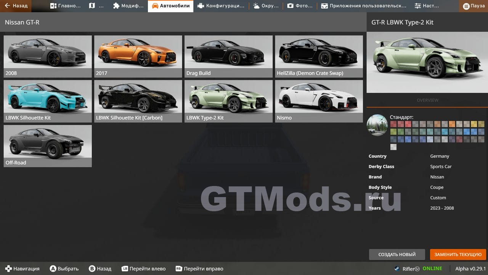This screenshot has width=488, height=275.
Task: Click the Пауза pause button
Action: pos(474,6)
